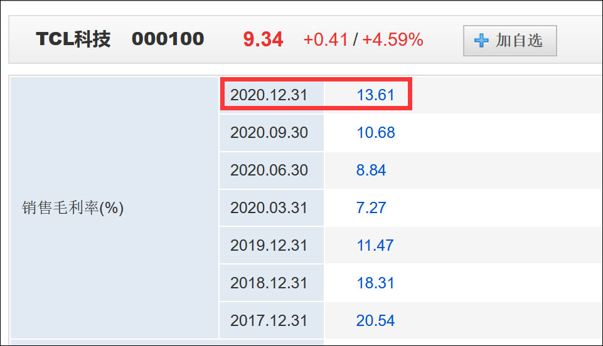Click the blue plus icon in 加自选
This screenshot has height=346, width=603.
pyautogui.click(x=481, y=40)
